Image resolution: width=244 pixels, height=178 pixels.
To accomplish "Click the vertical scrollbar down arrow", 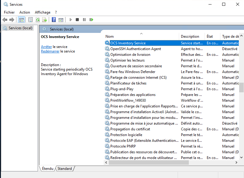I will click(241, 157).
